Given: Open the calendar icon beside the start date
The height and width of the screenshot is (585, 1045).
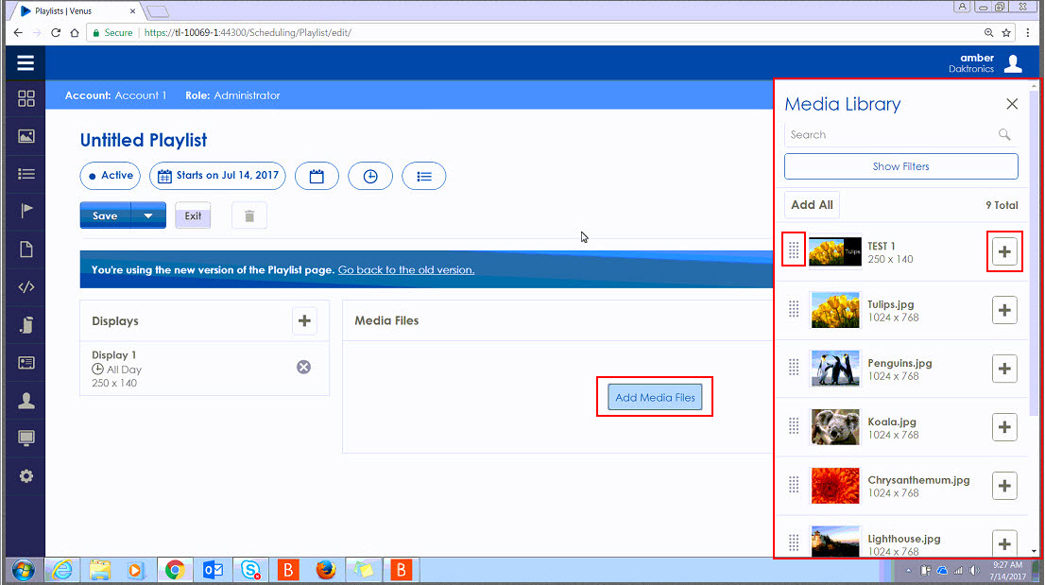Looking at the screenshot, I should coord(317,176).
